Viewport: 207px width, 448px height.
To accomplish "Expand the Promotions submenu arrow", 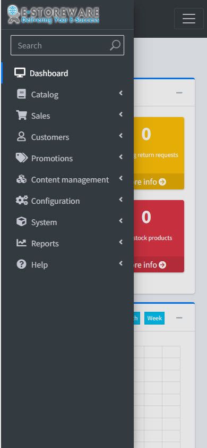I will (121, 157).
